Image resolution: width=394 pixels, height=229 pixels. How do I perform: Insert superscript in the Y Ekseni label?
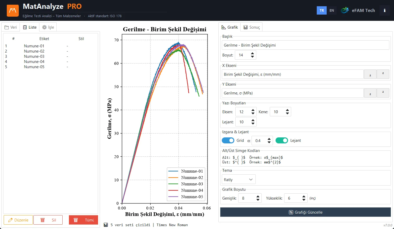click(383, 93)
